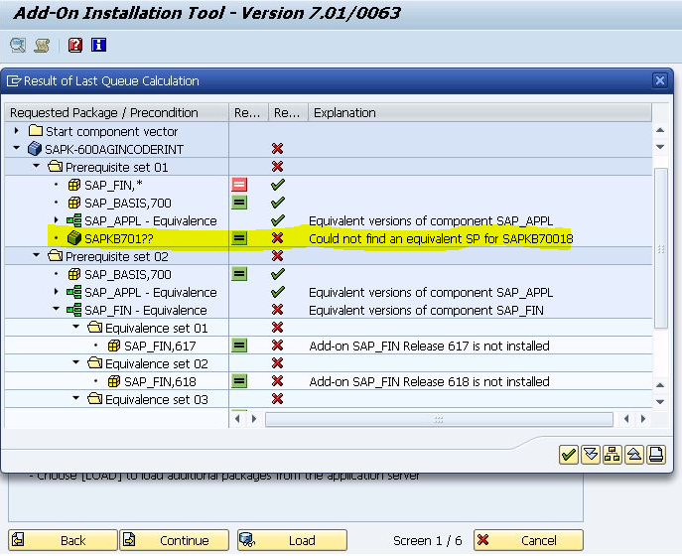The image size is (682, 556).
Task: Confirm dialog with green checkmark button
Action: point(569,455)
